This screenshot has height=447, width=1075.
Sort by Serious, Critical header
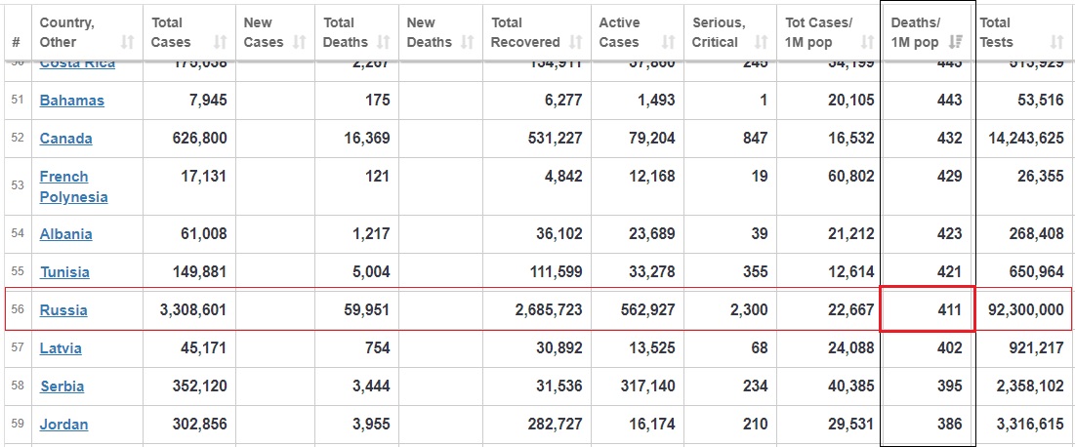coord(760,42)
